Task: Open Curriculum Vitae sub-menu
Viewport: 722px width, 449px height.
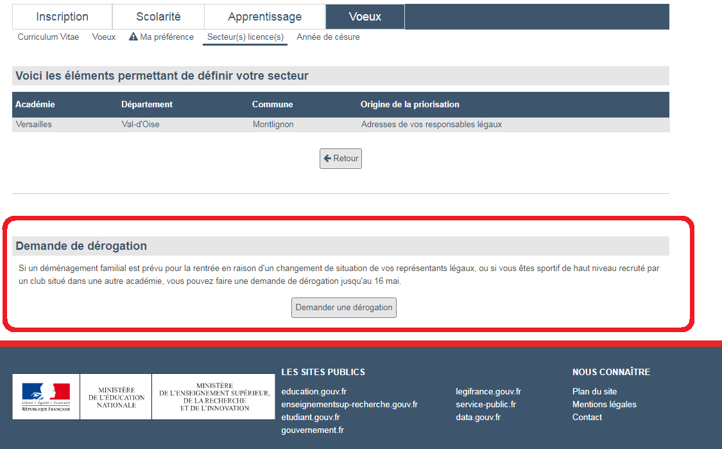Action: [48, 37]
